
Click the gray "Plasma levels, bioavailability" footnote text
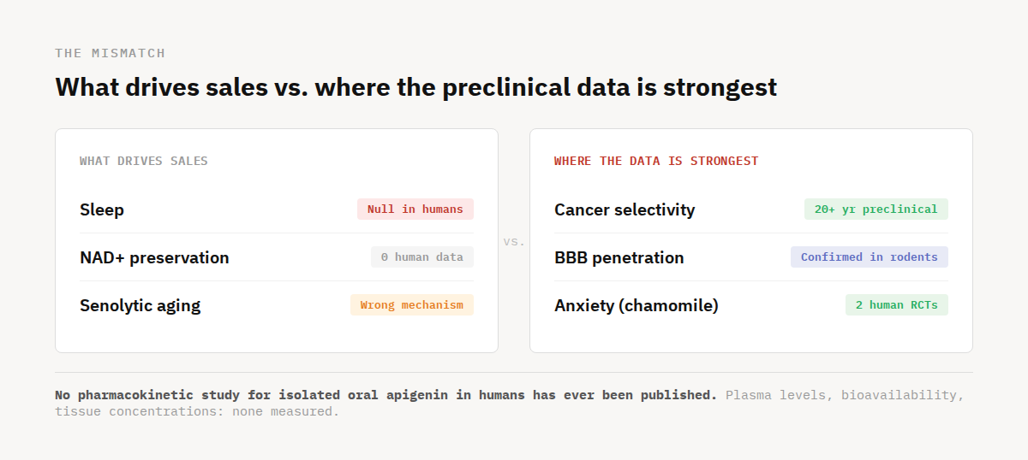click(844, 395)
